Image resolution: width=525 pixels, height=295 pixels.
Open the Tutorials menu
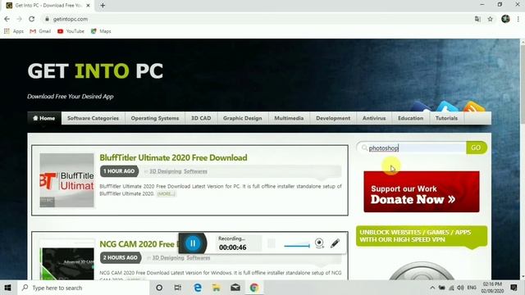coord(446,118)
